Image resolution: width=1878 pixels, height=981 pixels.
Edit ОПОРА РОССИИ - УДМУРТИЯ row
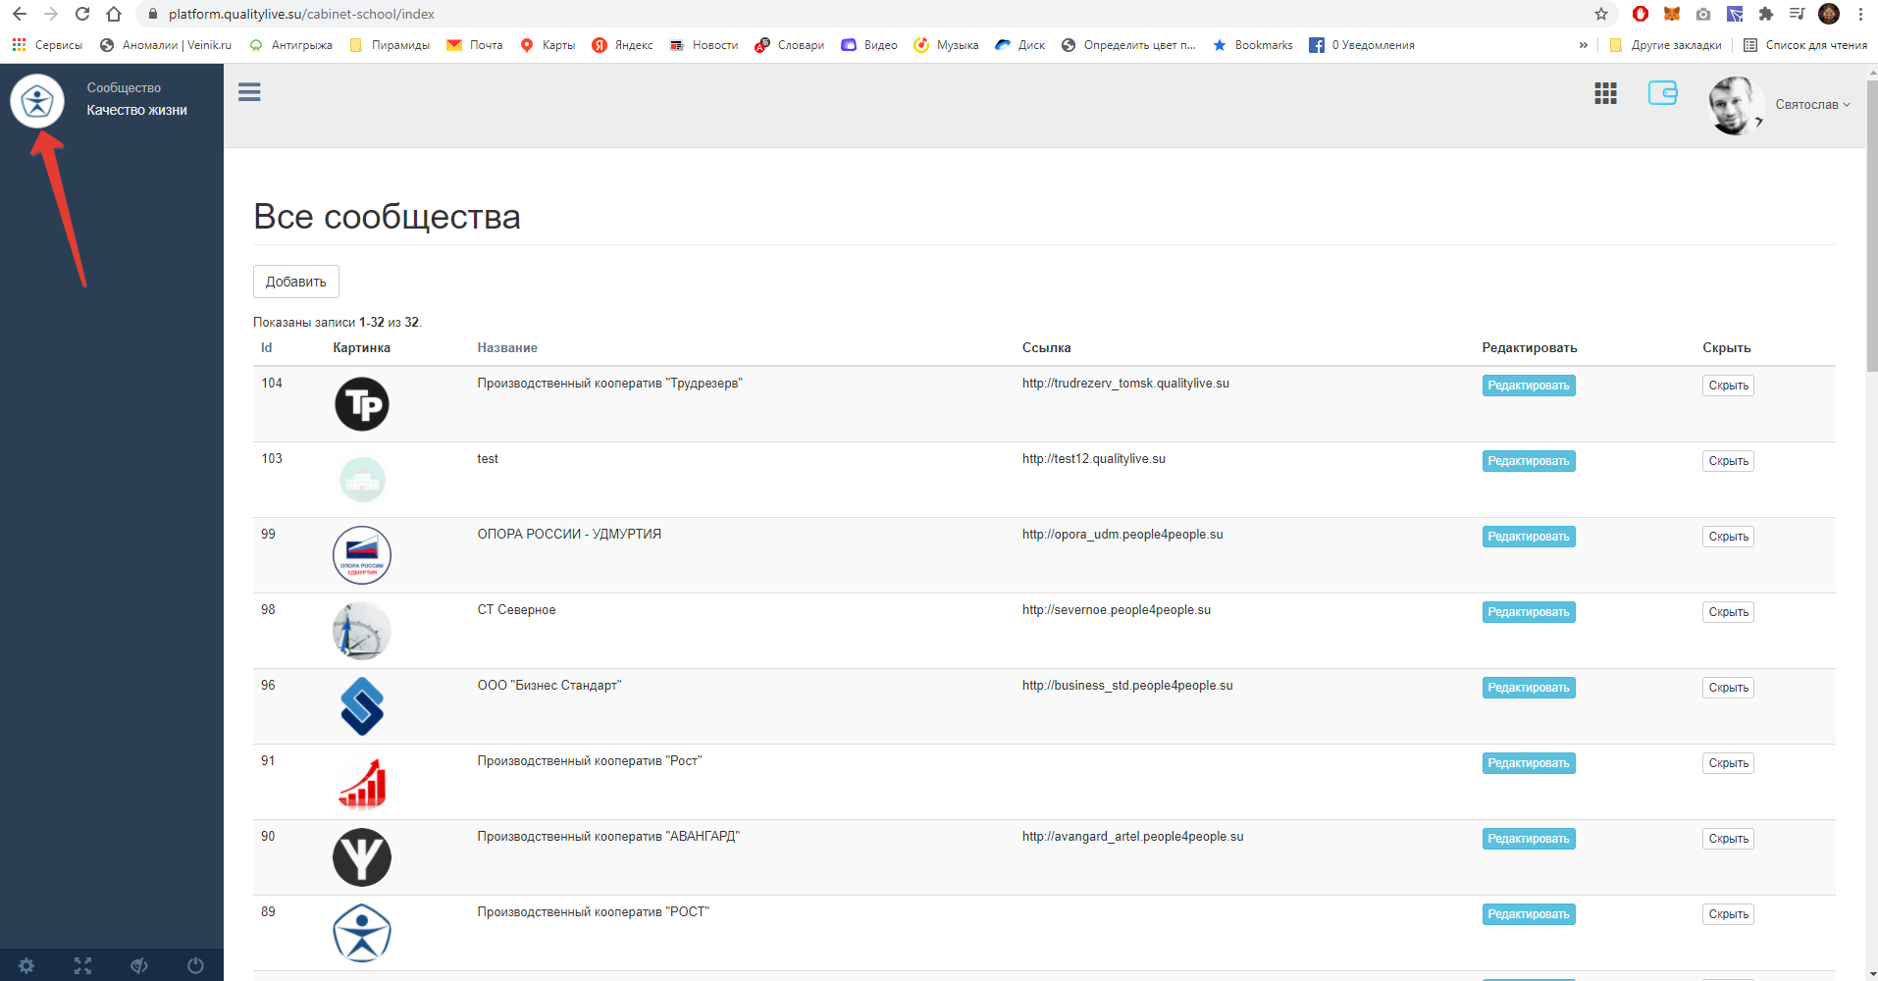(x=1529, y=537)
